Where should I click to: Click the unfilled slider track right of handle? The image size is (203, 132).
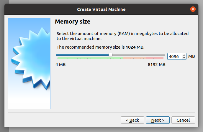pyautogui.click(x=138, y=55)
